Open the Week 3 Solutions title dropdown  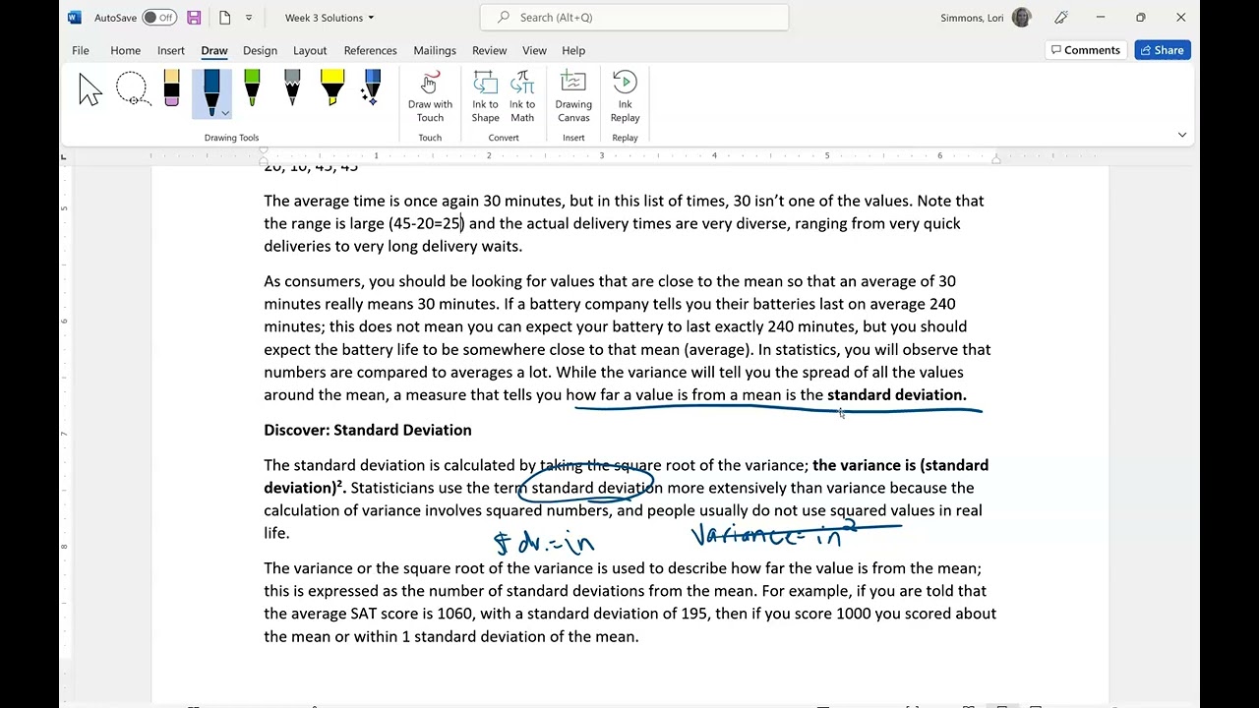(x=330, y=18)
